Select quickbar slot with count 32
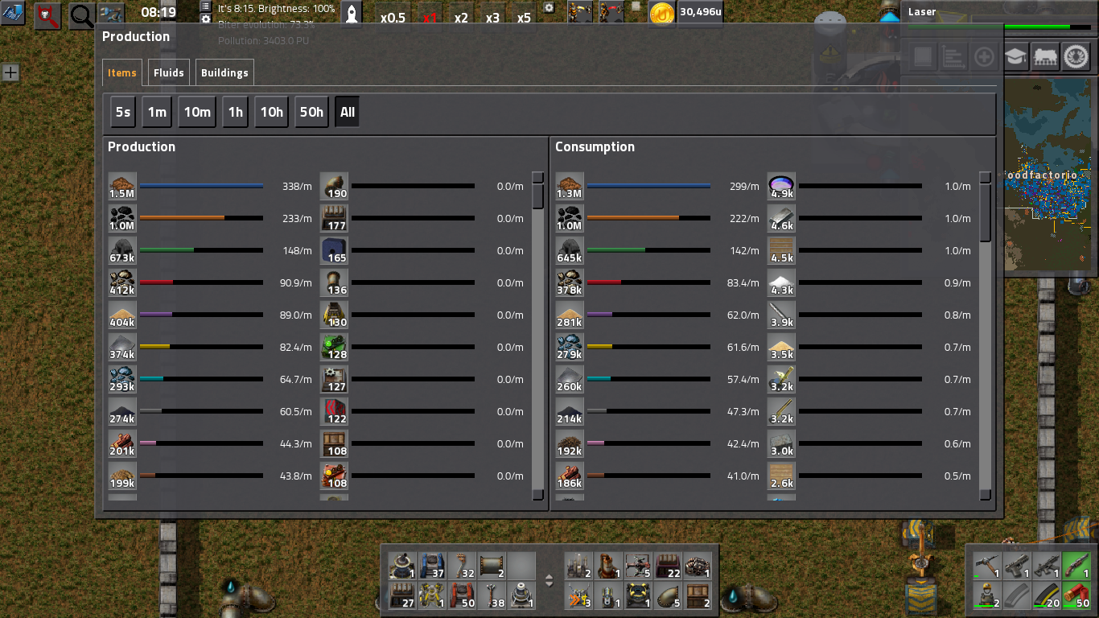 click(x=461, y=566)
